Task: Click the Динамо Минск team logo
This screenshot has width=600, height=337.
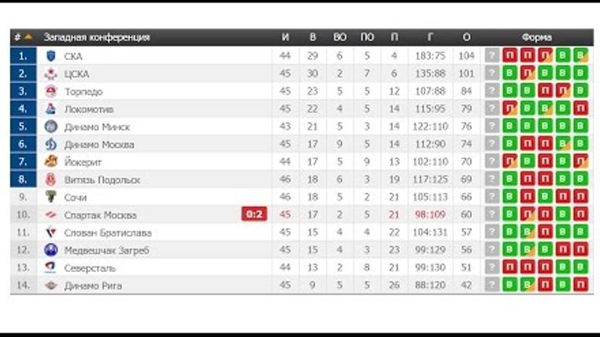Action: click(52, 126)
